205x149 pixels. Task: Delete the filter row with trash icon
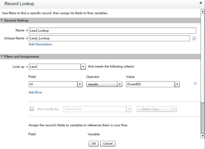pyautogui.click(x=195, y=84)
